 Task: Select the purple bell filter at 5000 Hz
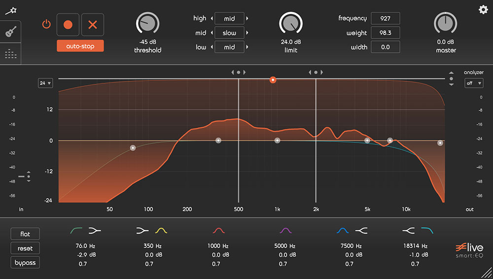[x=285, y=230]
